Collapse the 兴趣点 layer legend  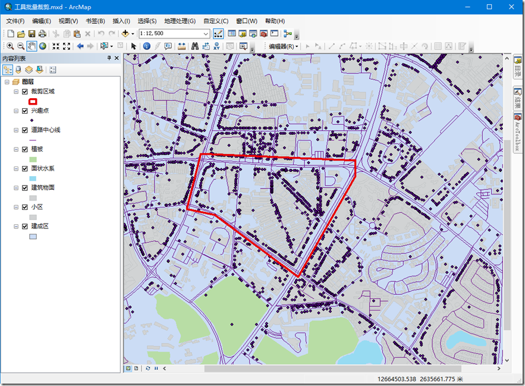point(16,111)
